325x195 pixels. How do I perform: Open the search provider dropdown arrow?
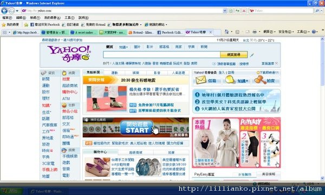[322, 11]
